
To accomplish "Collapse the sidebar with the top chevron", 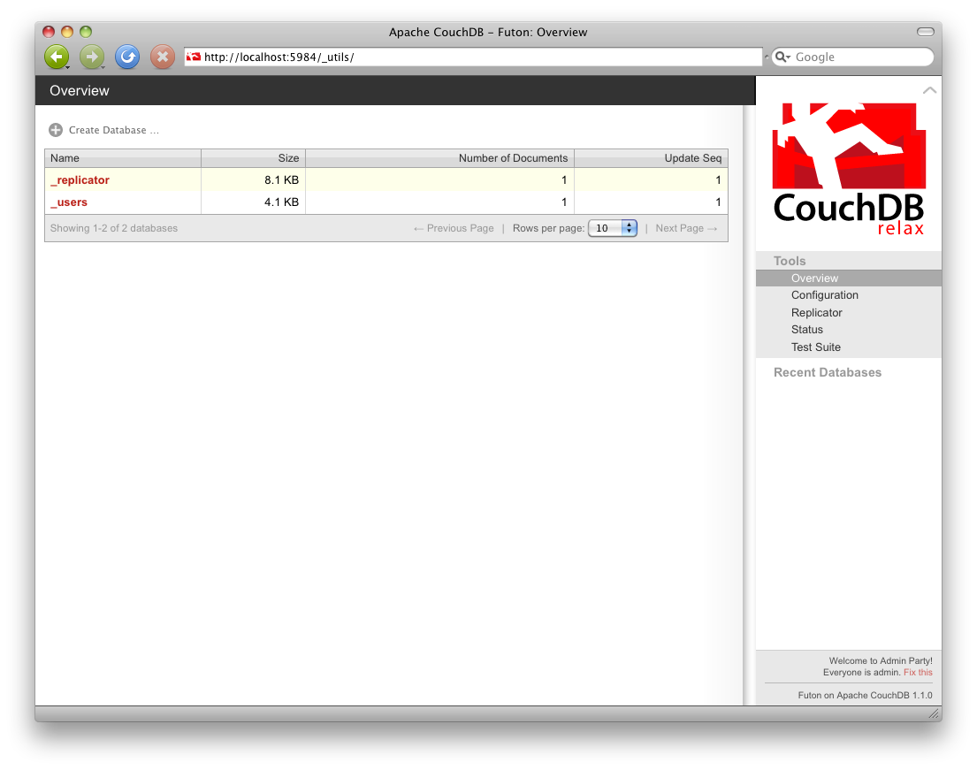I will pos(929,90).
